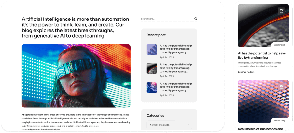Open the third recent post title link
The height and width of the screenshot is (133, 294).
pyautogui.click(x=175, y=86)
